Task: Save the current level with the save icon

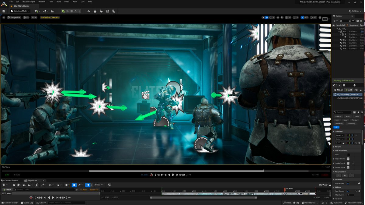Action: coord(3,11)
